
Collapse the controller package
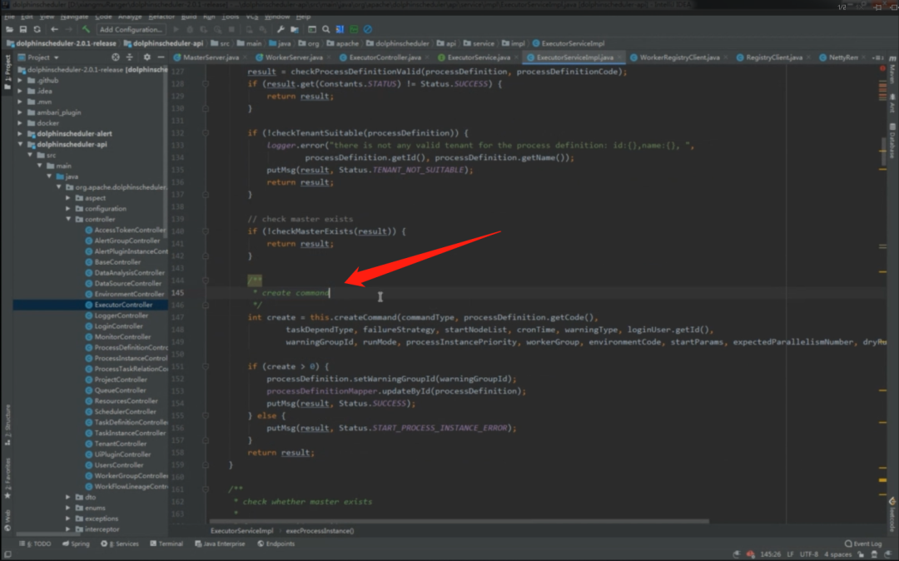68,219
